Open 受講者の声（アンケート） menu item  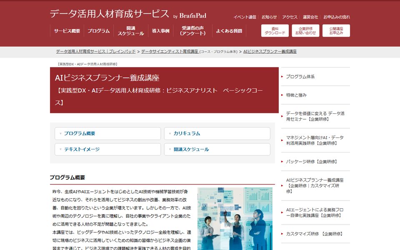point(192,31)
